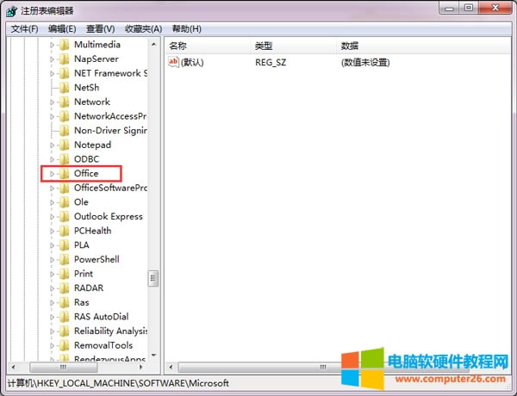Select the PCHealth key label

pyautogui.click(x=93, y=231)
